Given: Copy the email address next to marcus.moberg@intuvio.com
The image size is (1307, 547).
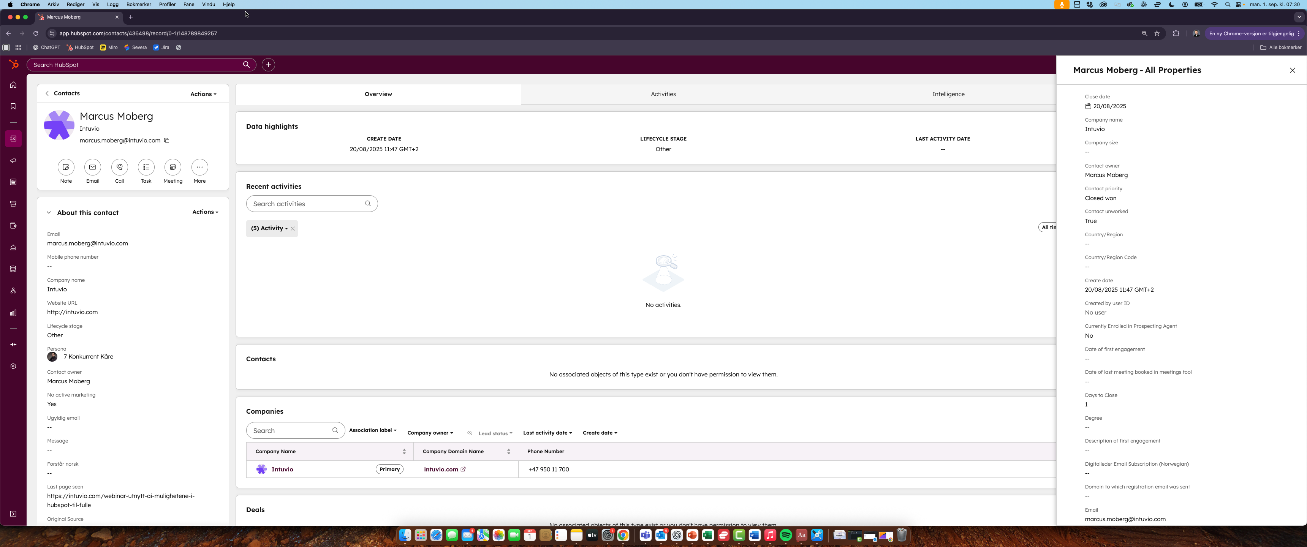Looking at the screenshot, I should pyautogui.click(x=166, y=141).
